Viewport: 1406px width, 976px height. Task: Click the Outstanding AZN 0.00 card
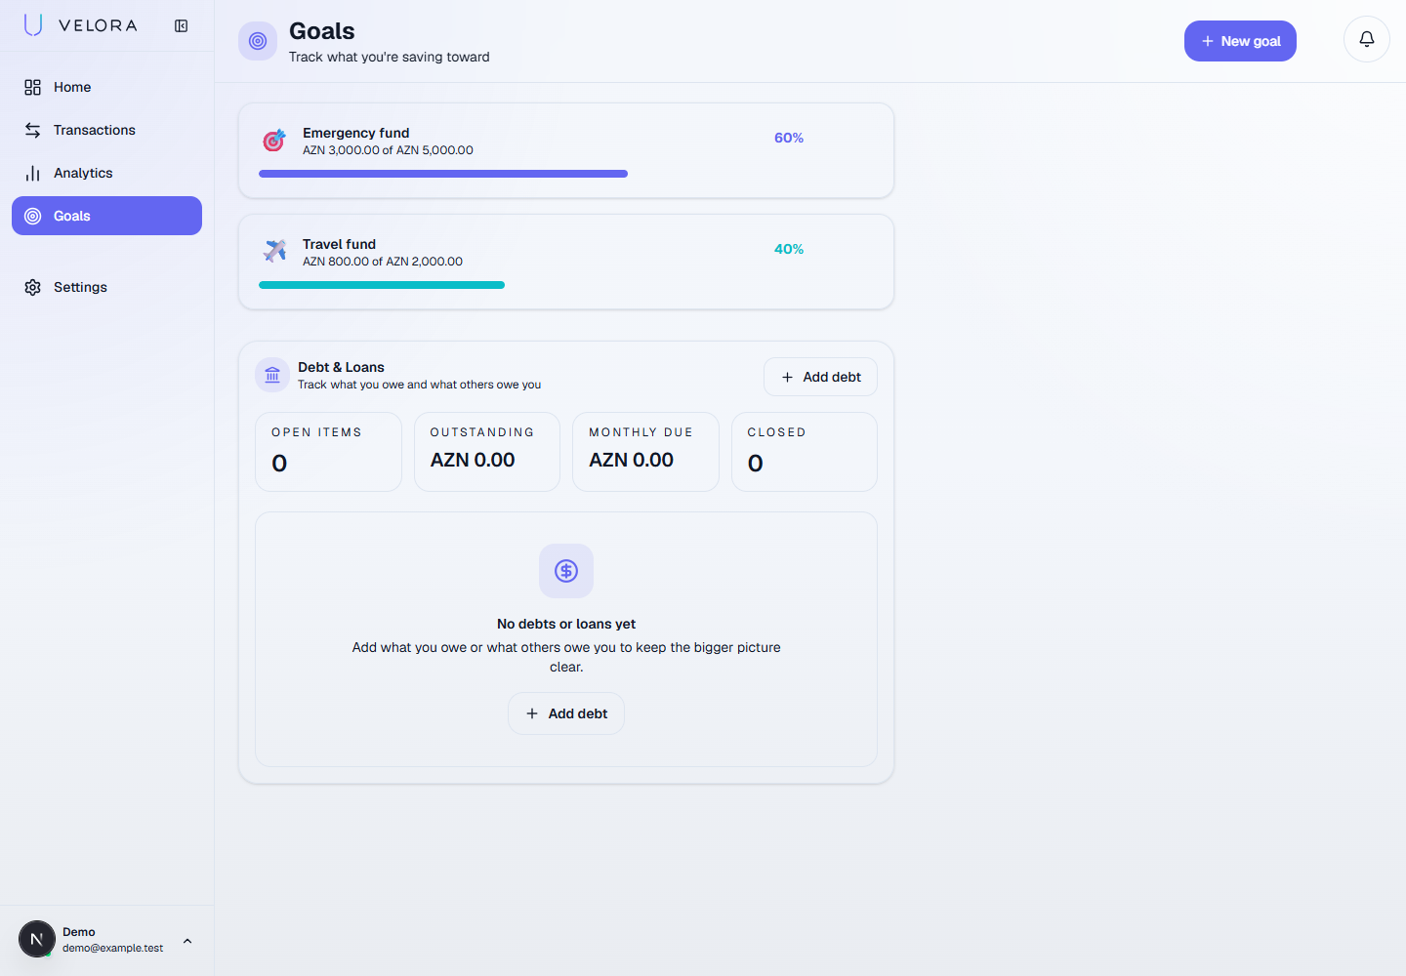click(x=487, y=452)
